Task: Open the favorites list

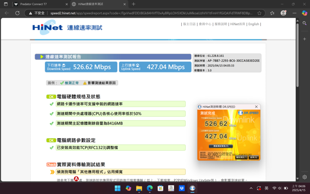Action: [272, 13]
